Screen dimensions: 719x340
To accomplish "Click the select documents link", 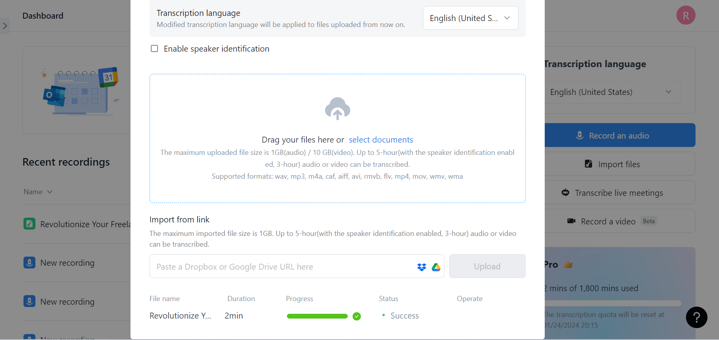I will point(381,139).
